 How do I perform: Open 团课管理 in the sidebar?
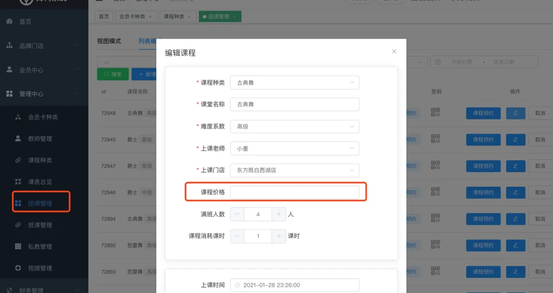[x=40, y=203]
